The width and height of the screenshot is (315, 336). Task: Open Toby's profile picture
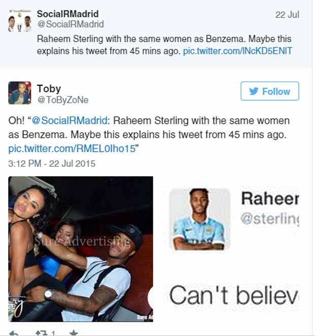point(20,93)
